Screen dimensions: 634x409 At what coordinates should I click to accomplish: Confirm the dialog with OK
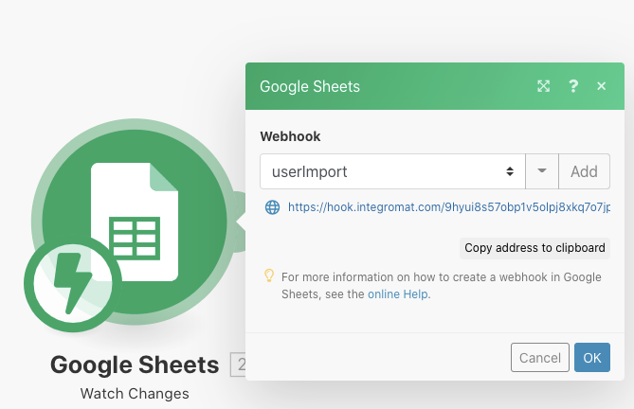pyautogui.click(x=591, y=358)
